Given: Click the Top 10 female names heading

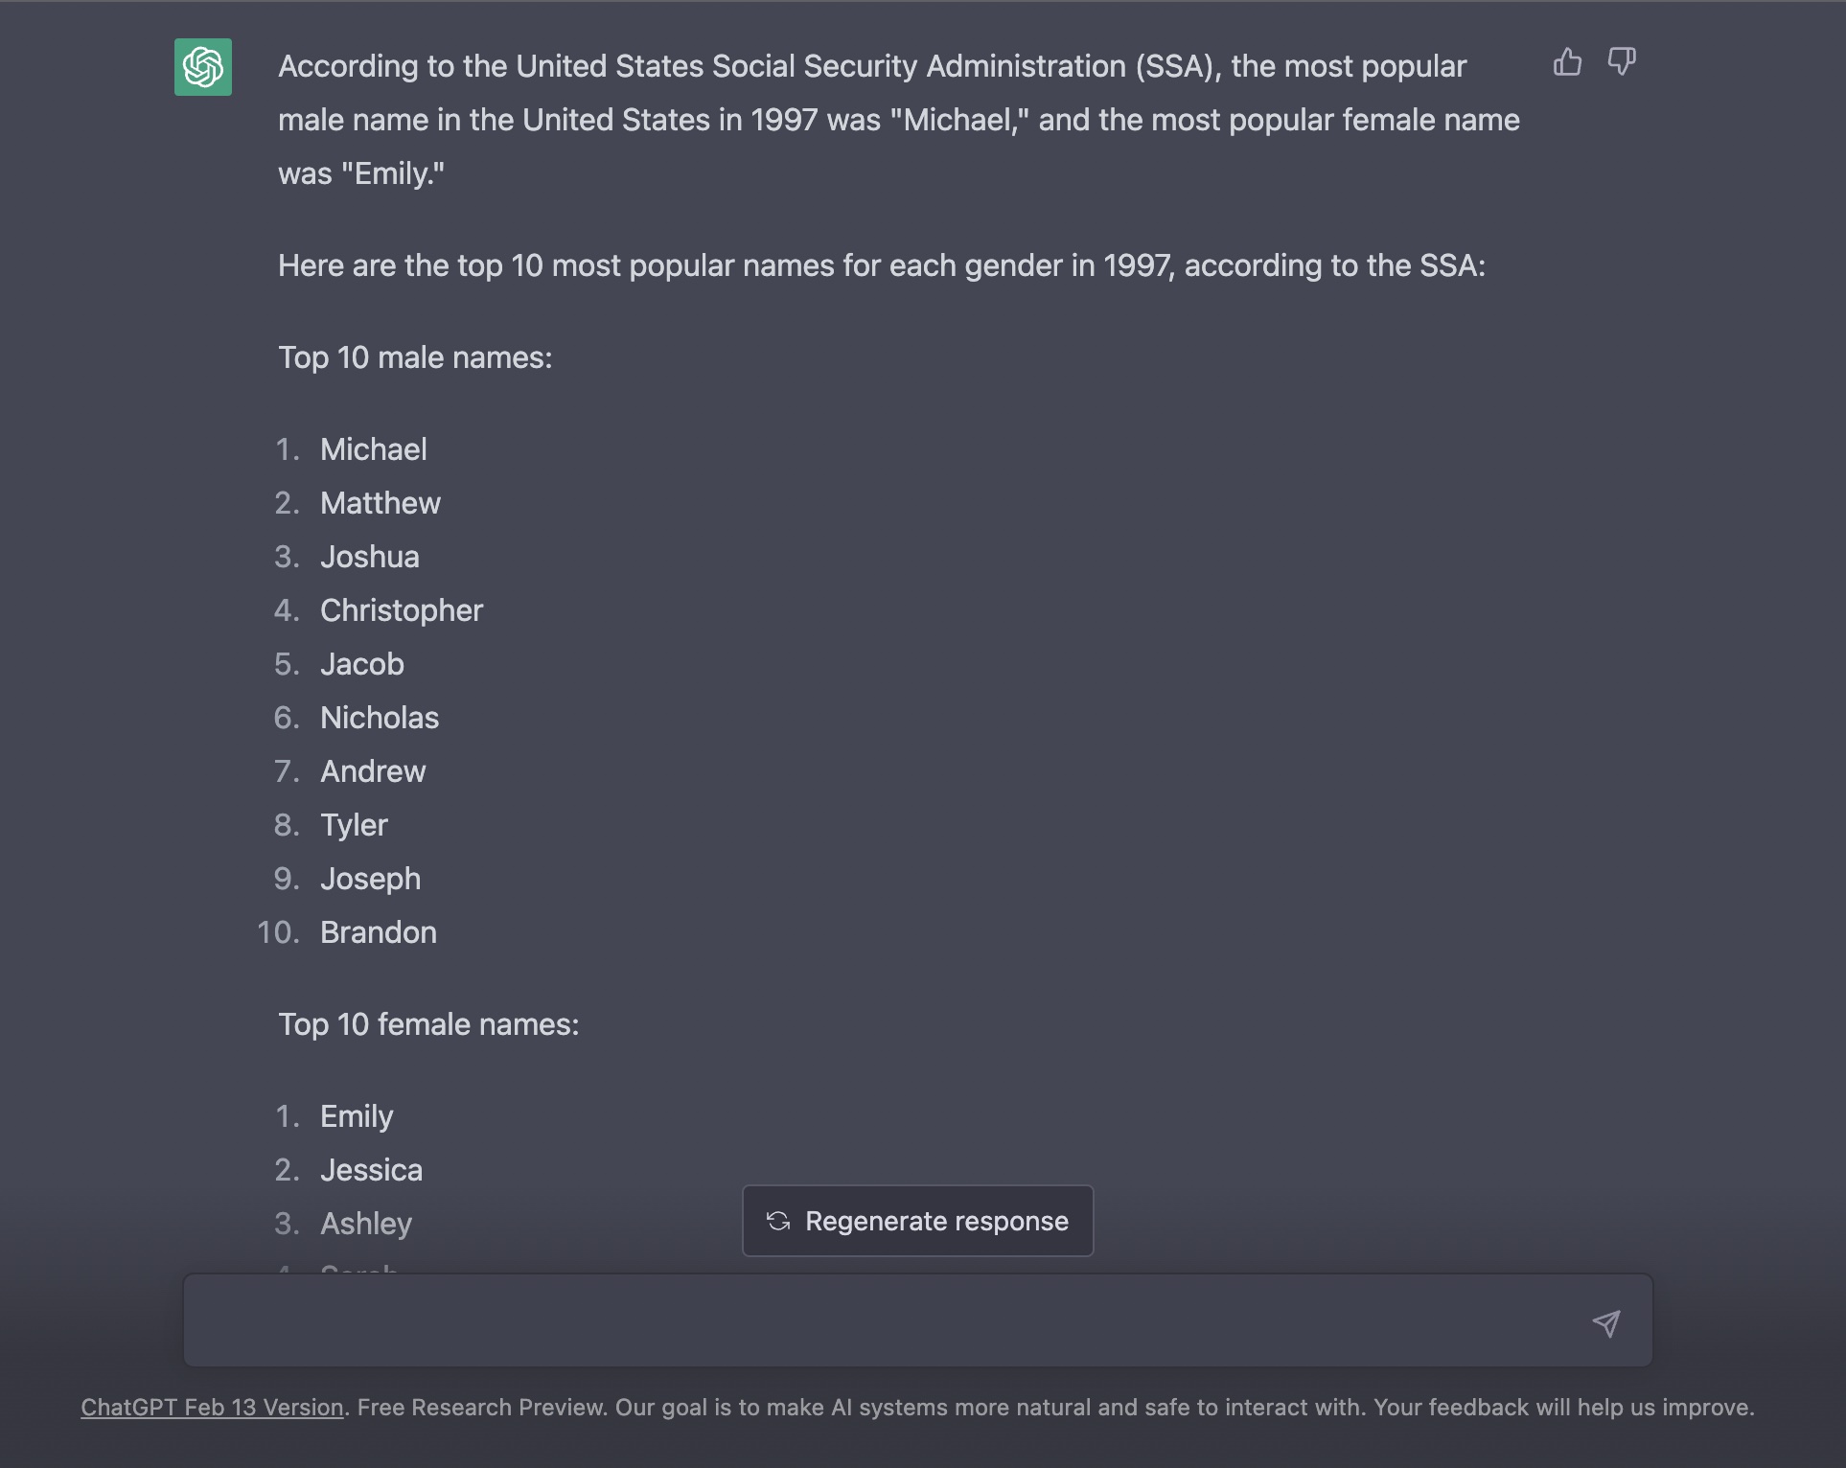Looking at the screenshot, I should point(428,1024).
